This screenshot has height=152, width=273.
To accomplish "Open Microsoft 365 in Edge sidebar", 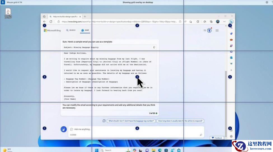I will 231,52.
